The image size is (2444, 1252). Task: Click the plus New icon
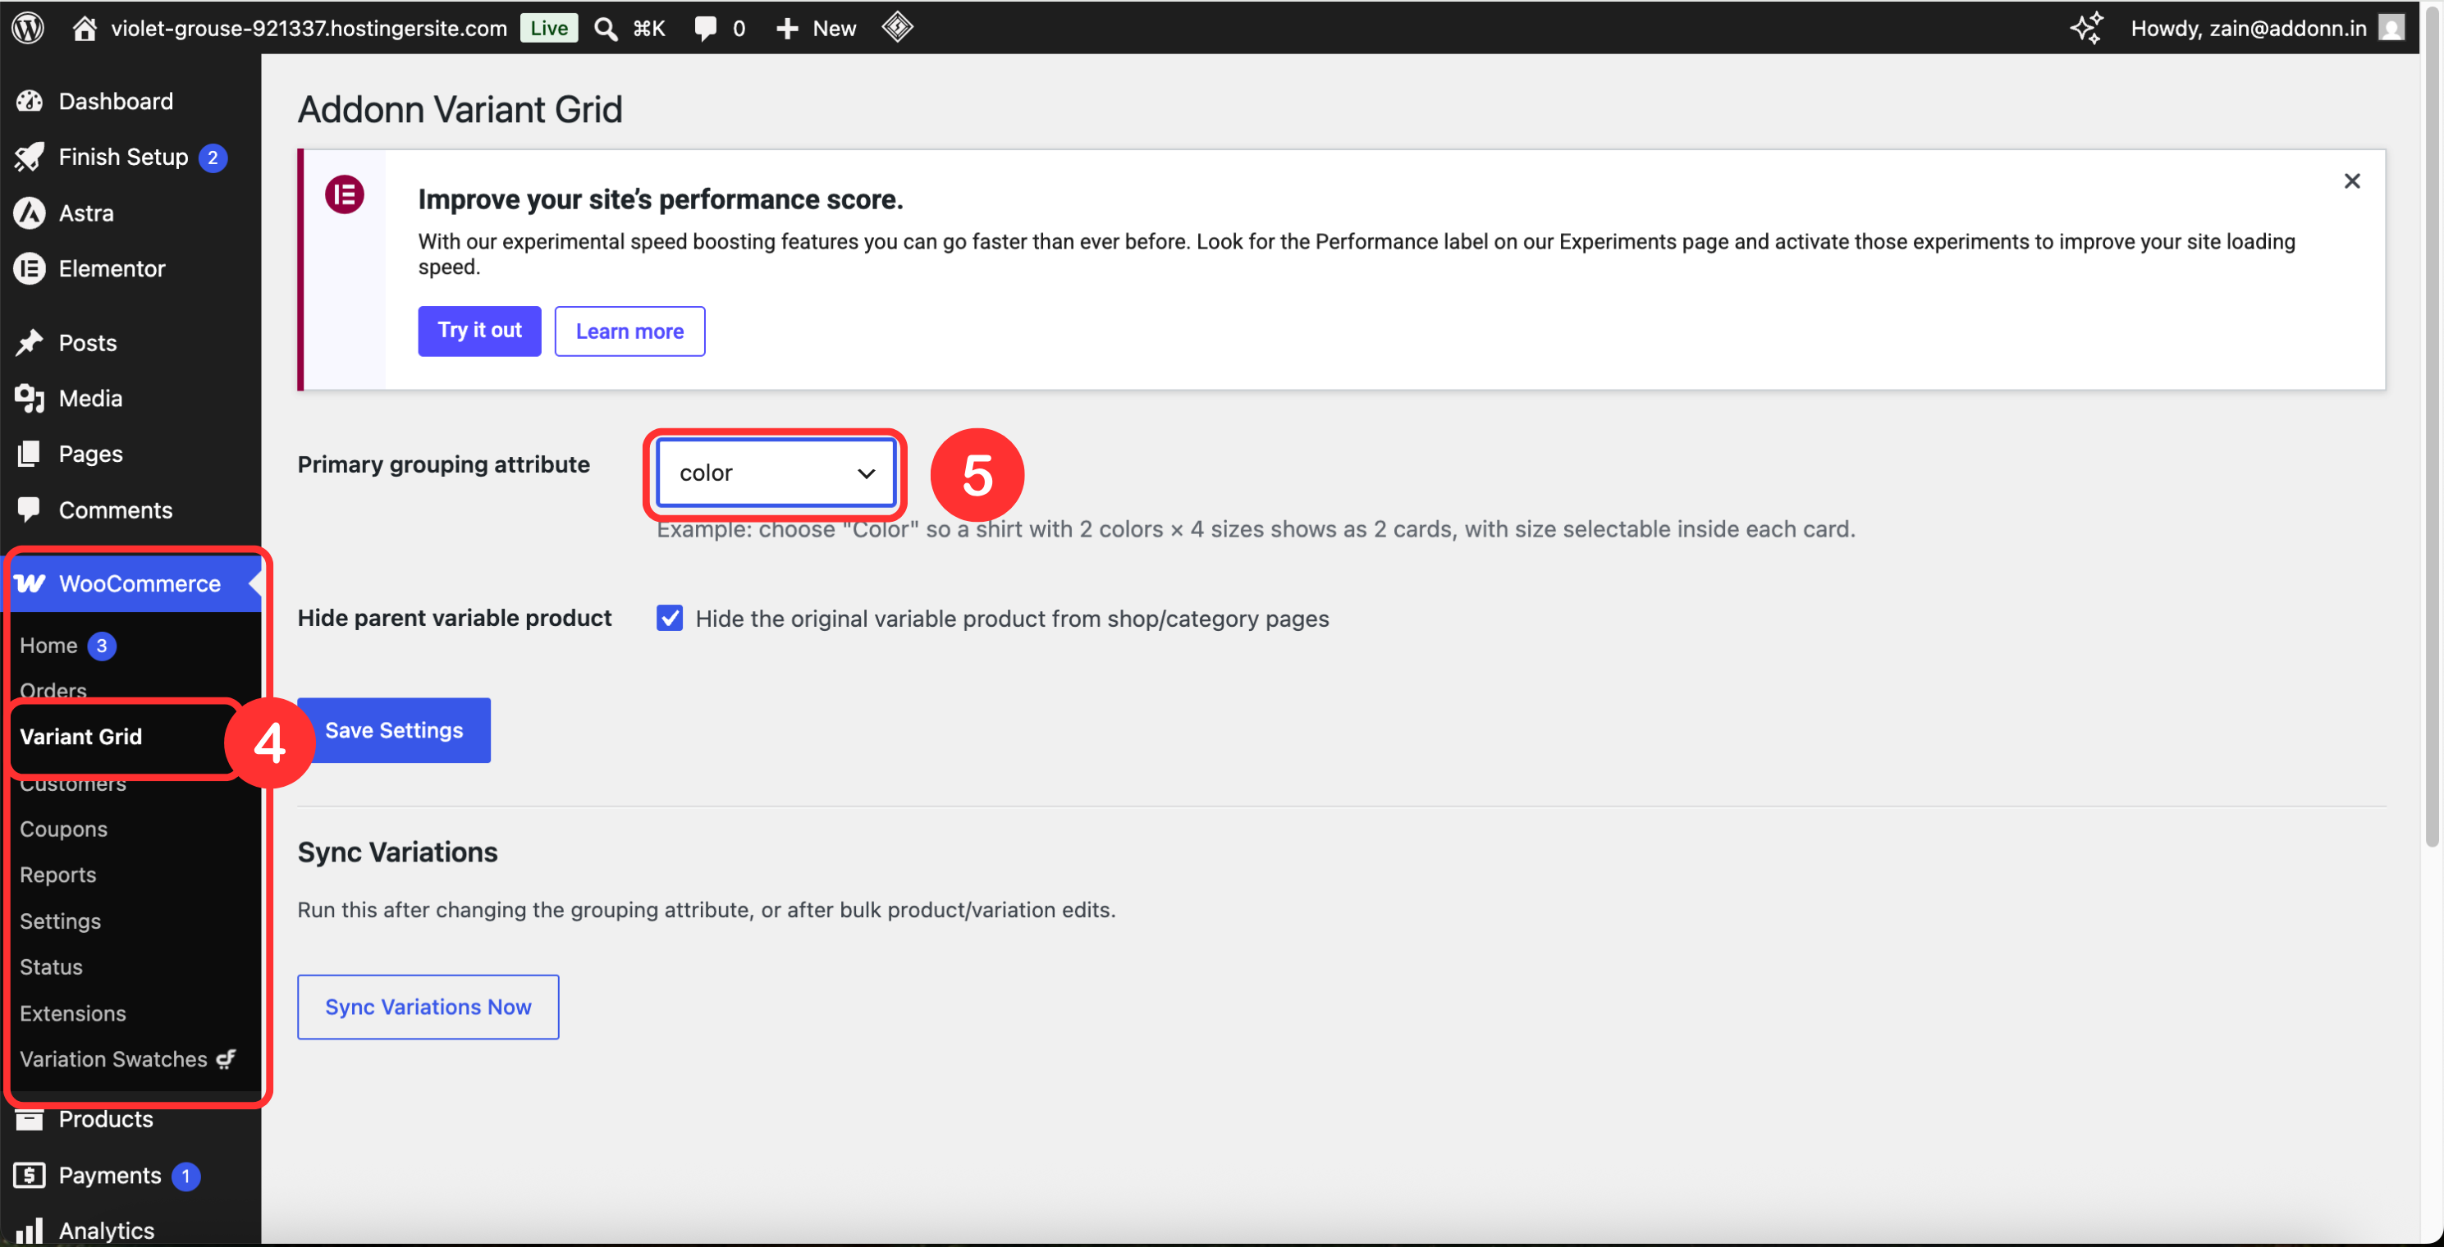(x=786, y=29)
